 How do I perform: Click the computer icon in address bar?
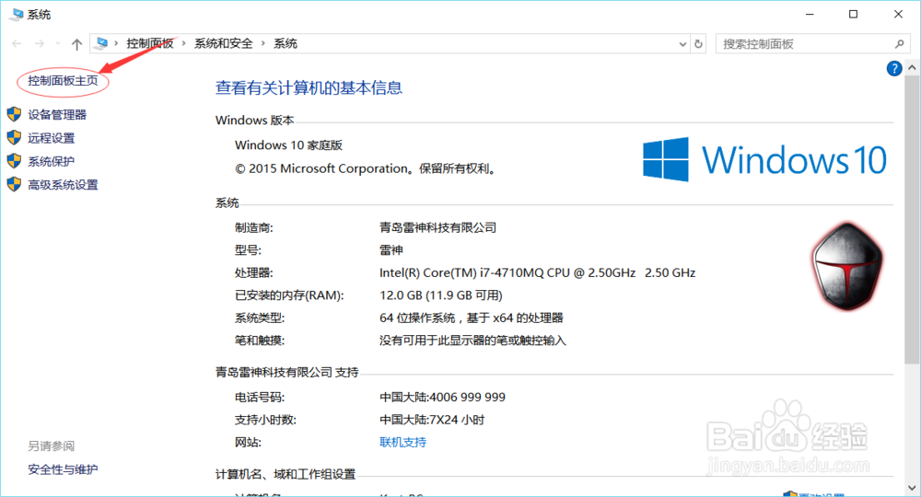(102, 43)
